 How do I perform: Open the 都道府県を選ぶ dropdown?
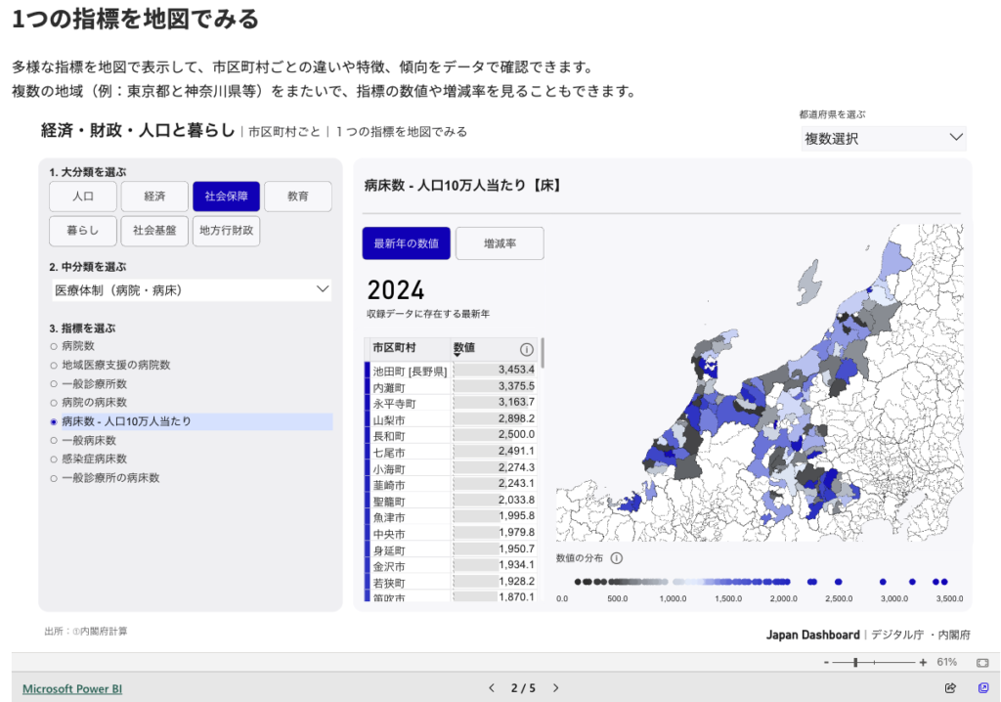point(883,139)
